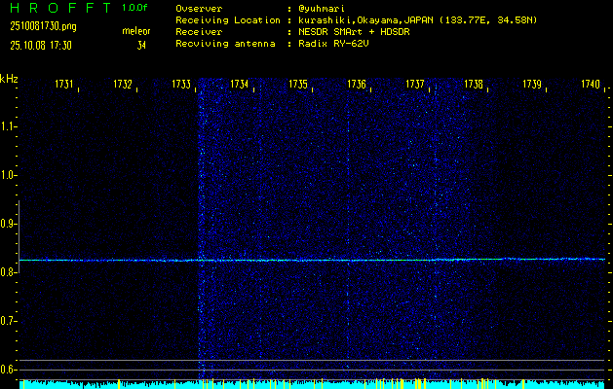613x389 pixels.
Task: Click the version number 1.00f
Action: pos(134,8)
